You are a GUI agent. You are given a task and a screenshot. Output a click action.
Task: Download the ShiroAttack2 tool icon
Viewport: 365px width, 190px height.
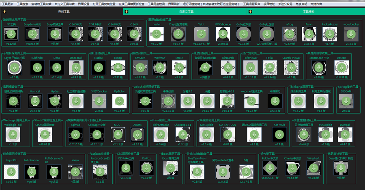pos(161,134)
